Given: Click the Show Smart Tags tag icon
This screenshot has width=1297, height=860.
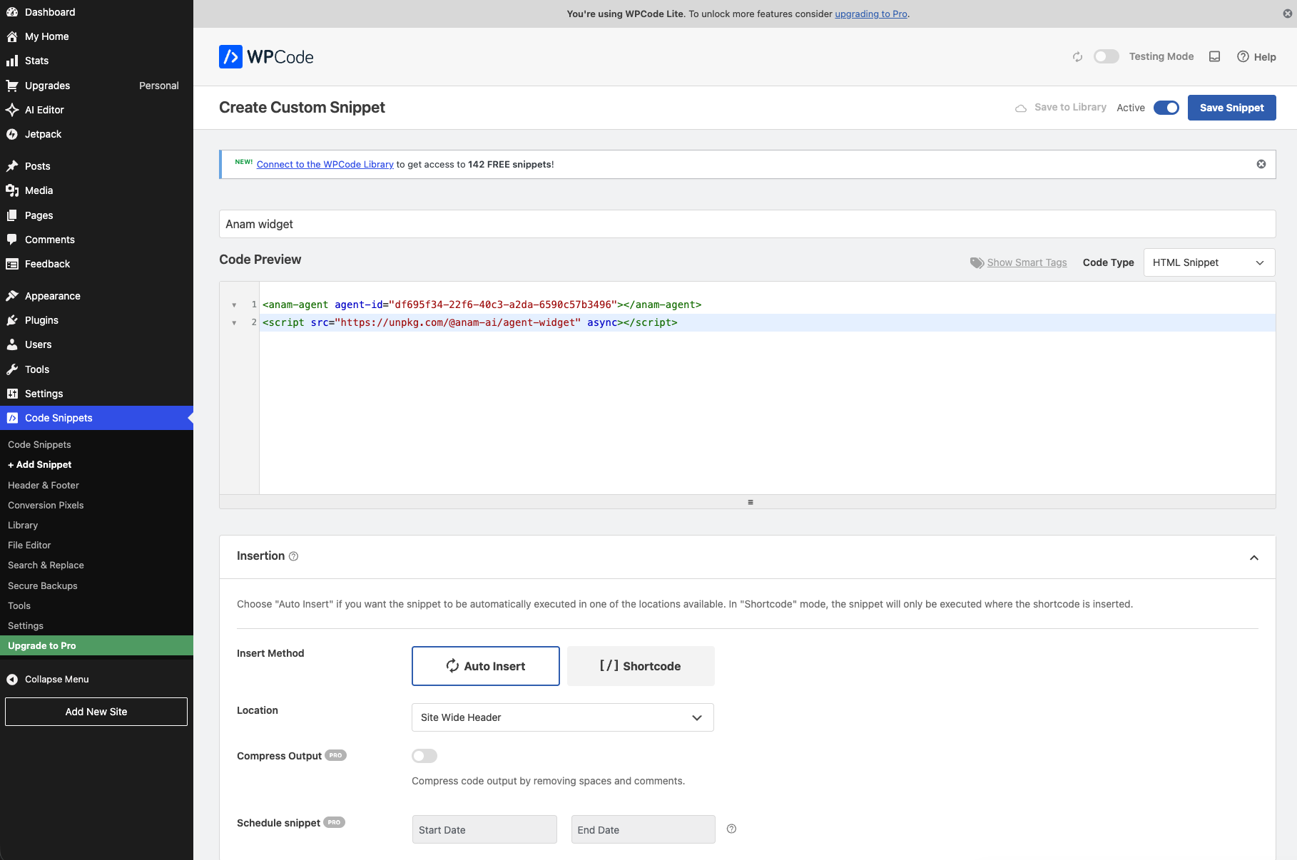Looking at the screenshot, I should pos(976,262).
